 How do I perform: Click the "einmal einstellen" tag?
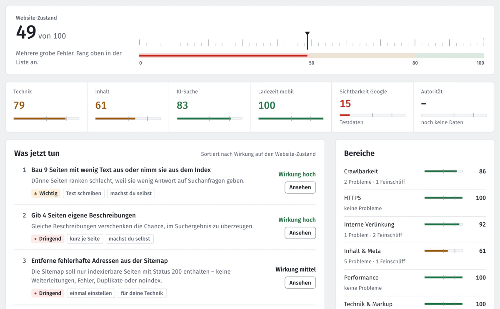click(x=91, y=293)
